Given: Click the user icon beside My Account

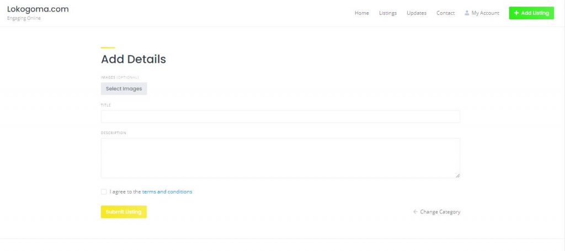Looking at the screenshot, I should (467, 13).
